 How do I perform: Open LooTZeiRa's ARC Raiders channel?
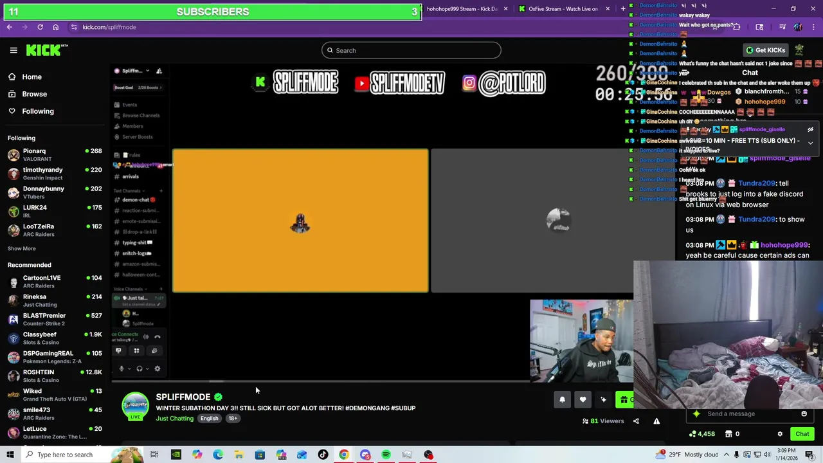coord(55,230)
